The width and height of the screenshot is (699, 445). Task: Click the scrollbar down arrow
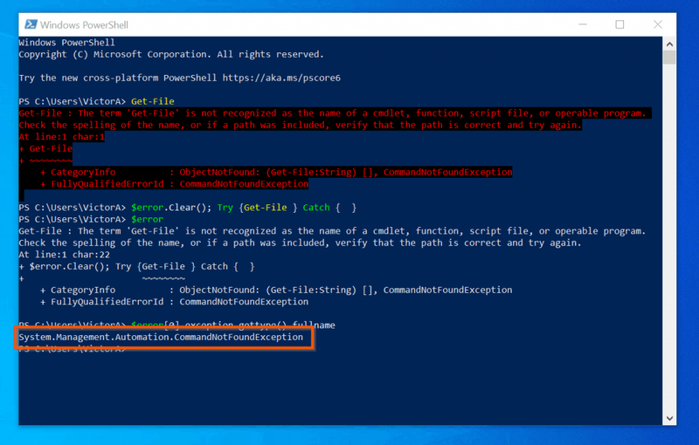669,418
